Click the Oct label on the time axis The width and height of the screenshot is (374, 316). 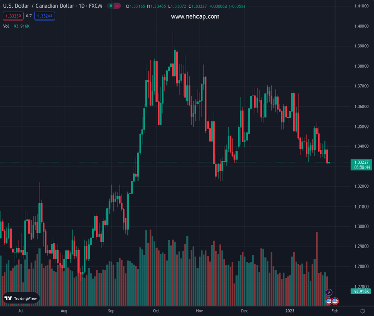point(156,311)
